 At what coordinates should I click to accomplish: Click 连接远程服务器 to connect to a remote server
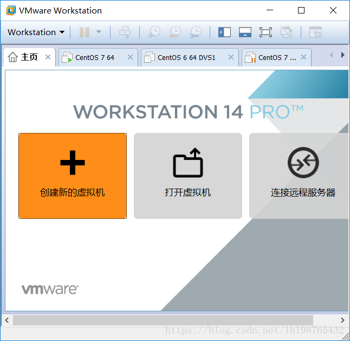pos(299,176)
